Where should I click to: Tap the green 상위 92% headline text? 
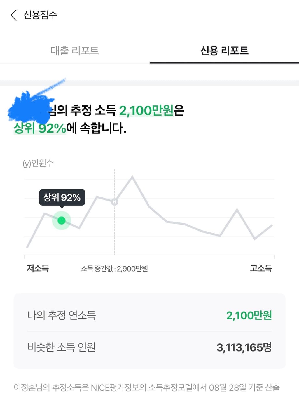40,128
